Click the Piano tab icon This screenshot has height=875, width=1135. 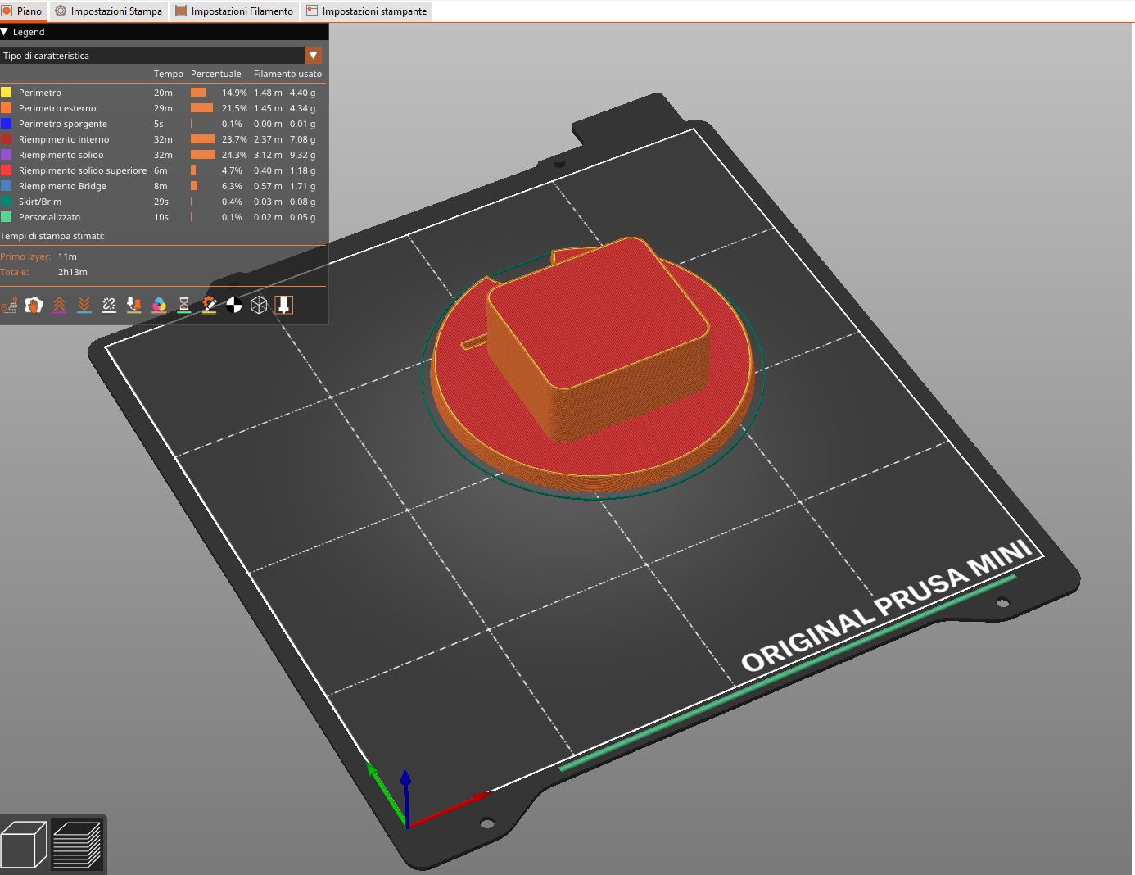[7, 11]
